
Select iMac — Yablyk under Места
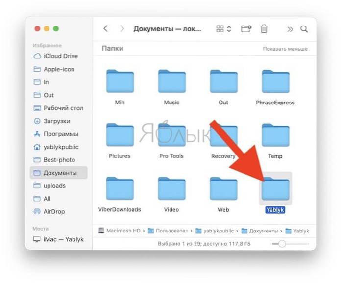pos(62,240)
